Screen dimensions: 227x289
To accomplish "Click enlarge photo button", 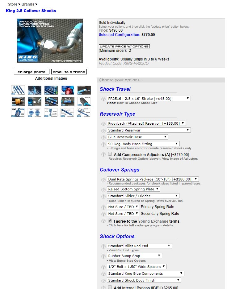I will point(32,72).
